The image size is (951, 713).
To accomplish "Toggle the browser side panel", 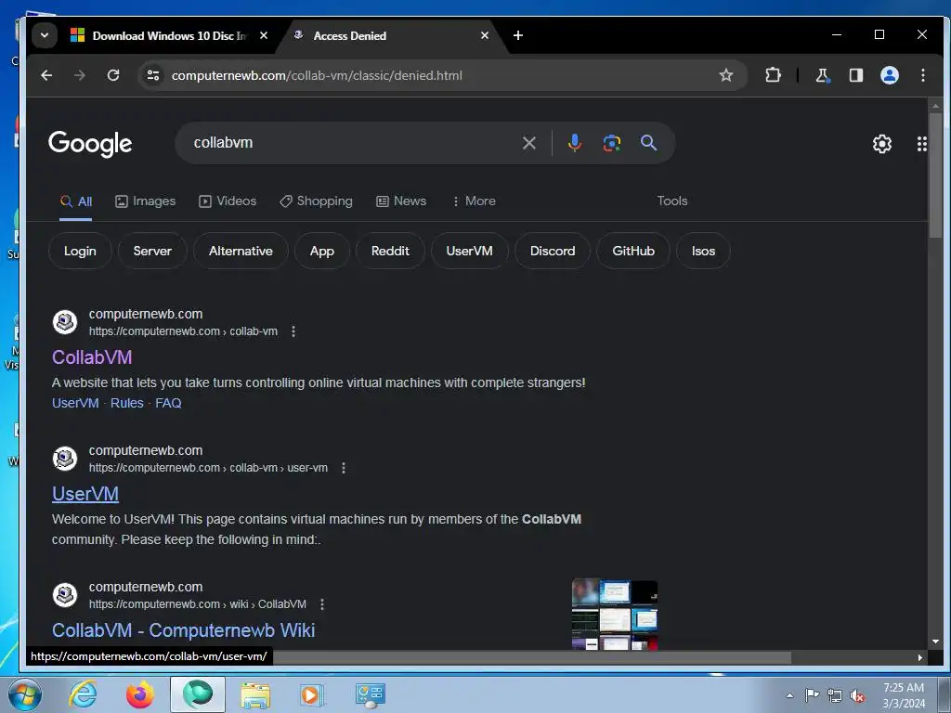I will tap(855, 75).
